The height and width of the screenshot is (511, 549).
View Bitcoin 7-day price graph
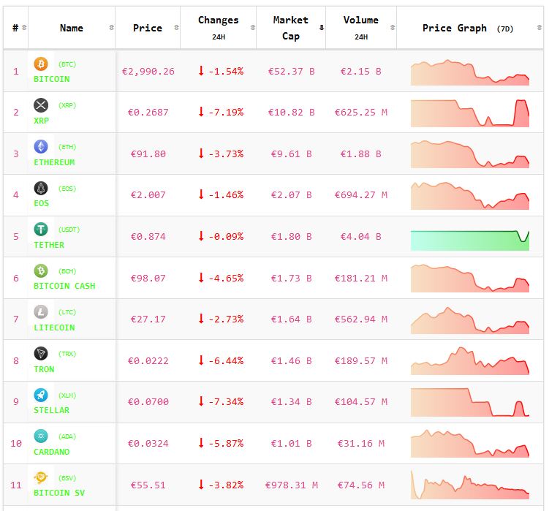469,72
